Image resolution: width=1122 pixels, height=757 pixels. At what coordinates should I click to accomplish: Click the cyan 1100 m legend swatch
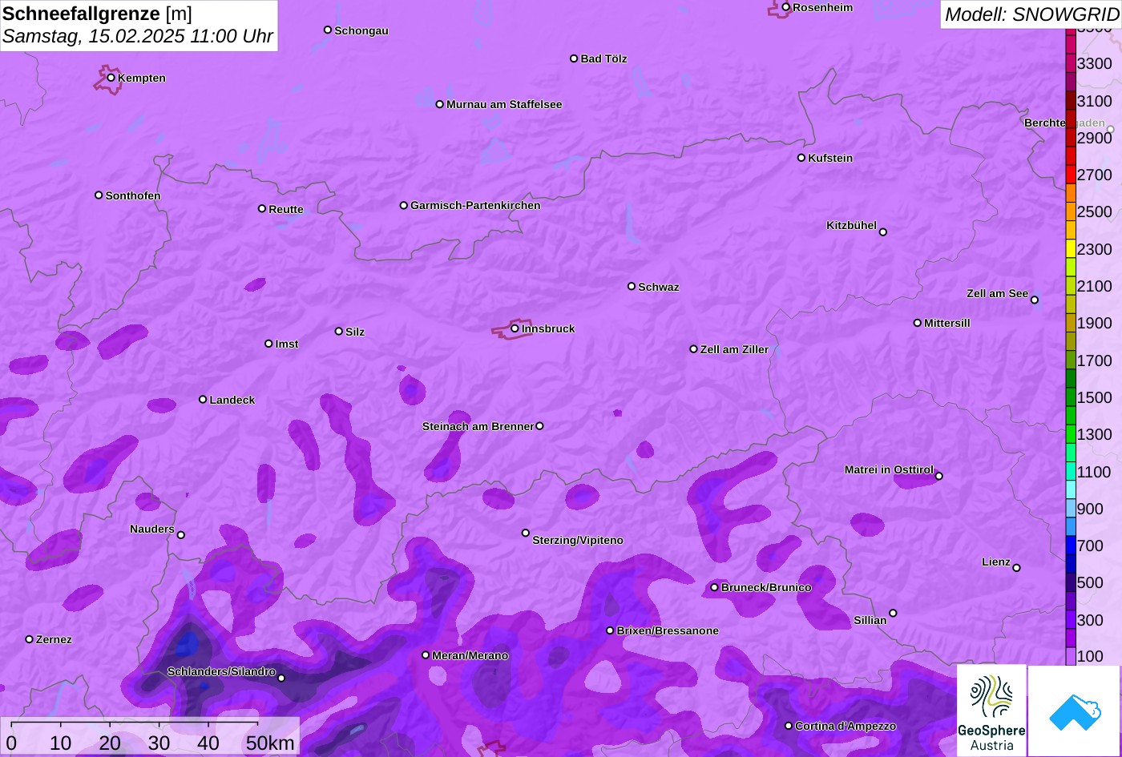[x=1071, y=471]
